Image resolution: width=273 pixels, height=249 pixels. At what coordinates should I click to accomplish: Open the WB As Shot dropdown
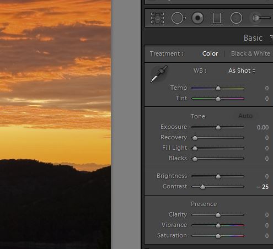click(x=242, y=71)
